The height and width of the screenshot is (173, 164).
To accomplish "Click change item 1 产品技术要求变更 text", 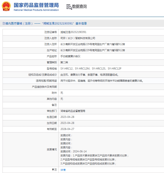I will click(x=94, y=156).
